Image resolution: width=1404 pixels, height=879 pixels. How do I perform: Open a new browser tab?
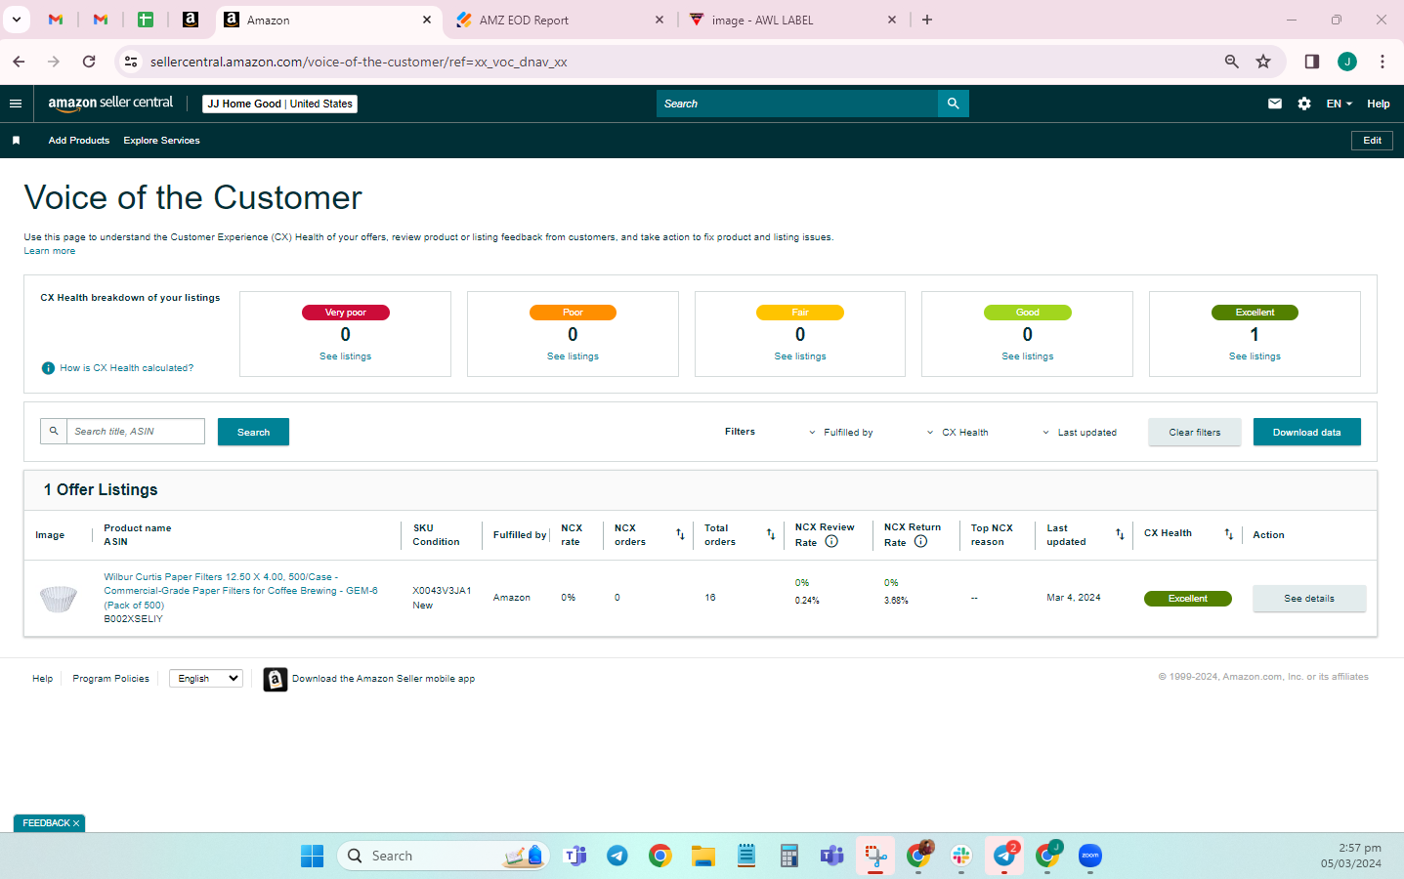click(x=927, y=20)
